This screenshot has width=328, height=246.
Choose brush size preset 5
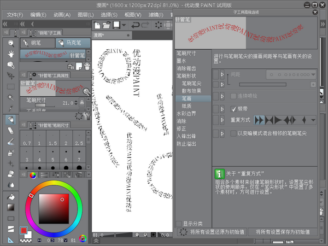pyautogui.click(x=52, y=155)
